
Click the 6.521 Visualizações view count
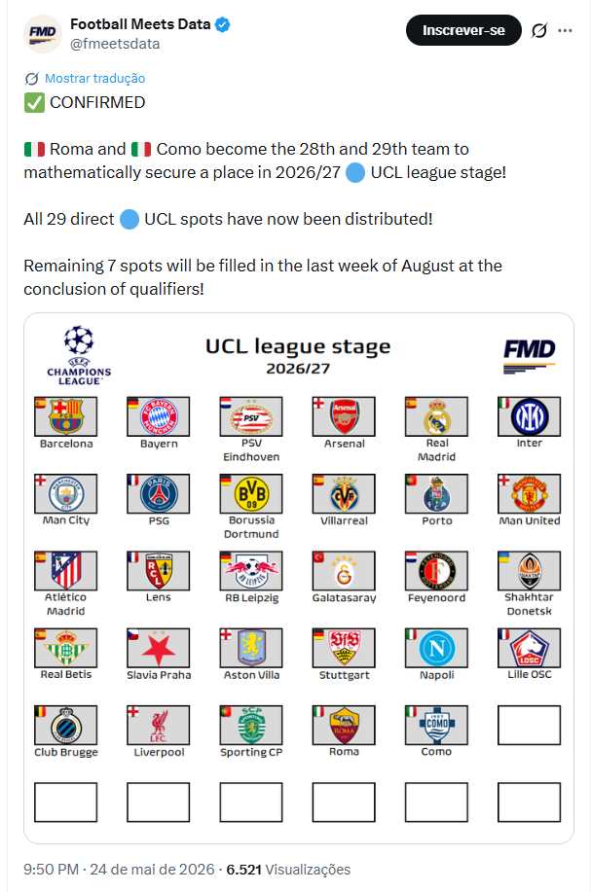coord(288,870)
